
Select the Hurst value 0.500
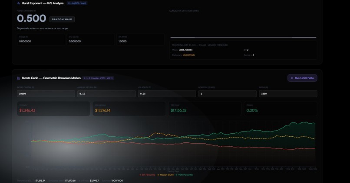coord(31,19)
